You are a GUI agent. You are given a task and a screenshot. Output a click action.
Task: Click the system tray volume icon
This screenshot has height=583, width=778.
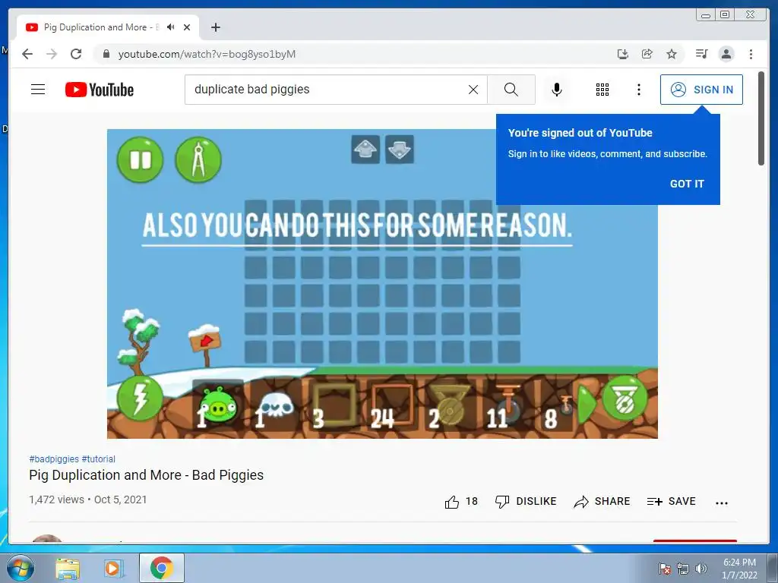pos(701,568)
